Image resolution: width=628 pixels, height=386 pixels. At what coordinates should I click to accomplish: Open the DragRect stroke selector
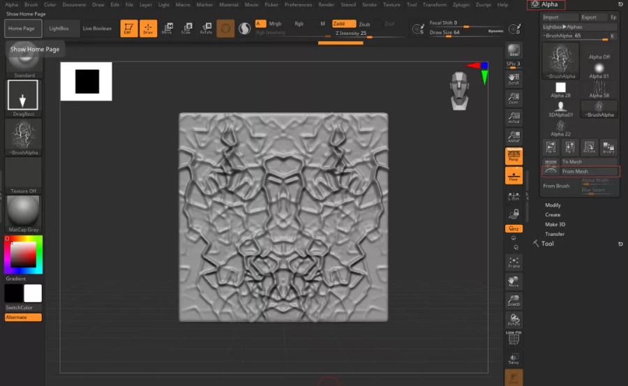[x=23, y=98]
